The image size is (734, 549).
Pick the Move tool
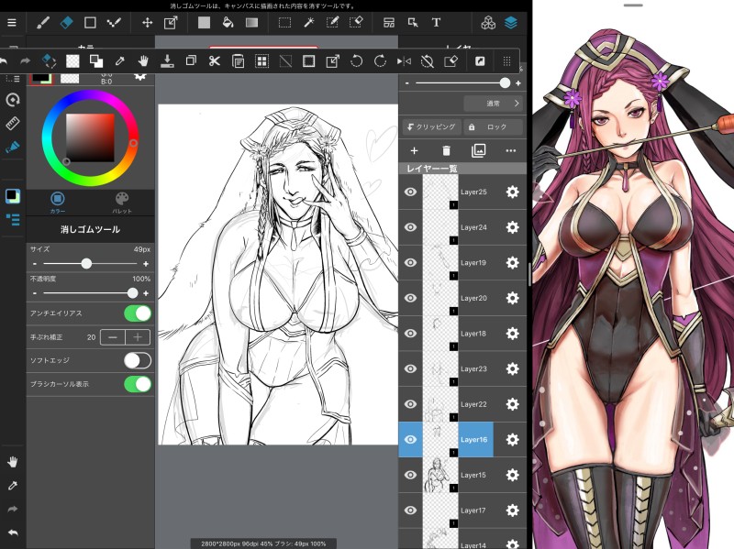click(x=147, y=22)
